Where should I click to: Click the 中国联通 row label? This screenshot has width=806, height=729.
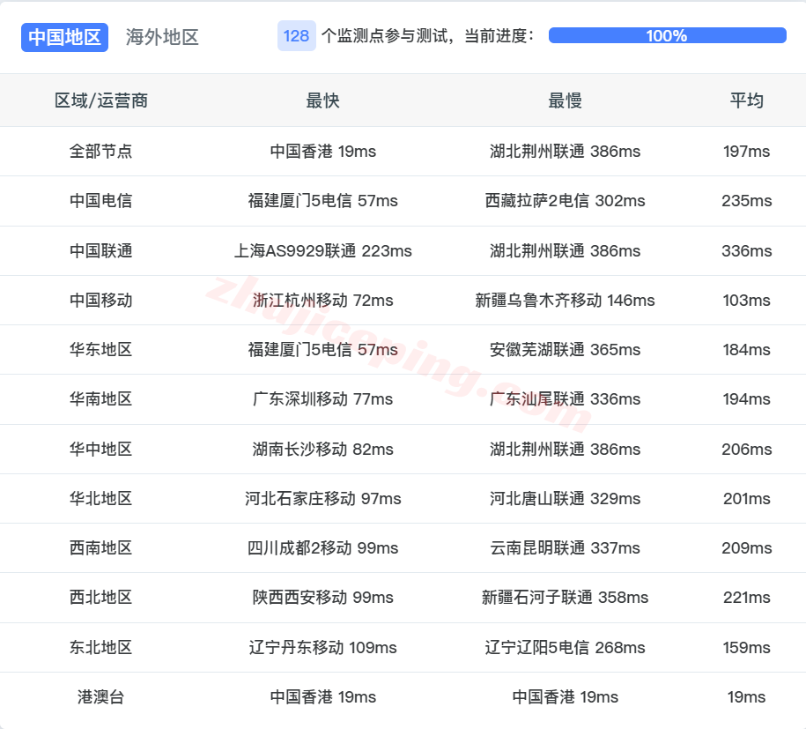100,251
